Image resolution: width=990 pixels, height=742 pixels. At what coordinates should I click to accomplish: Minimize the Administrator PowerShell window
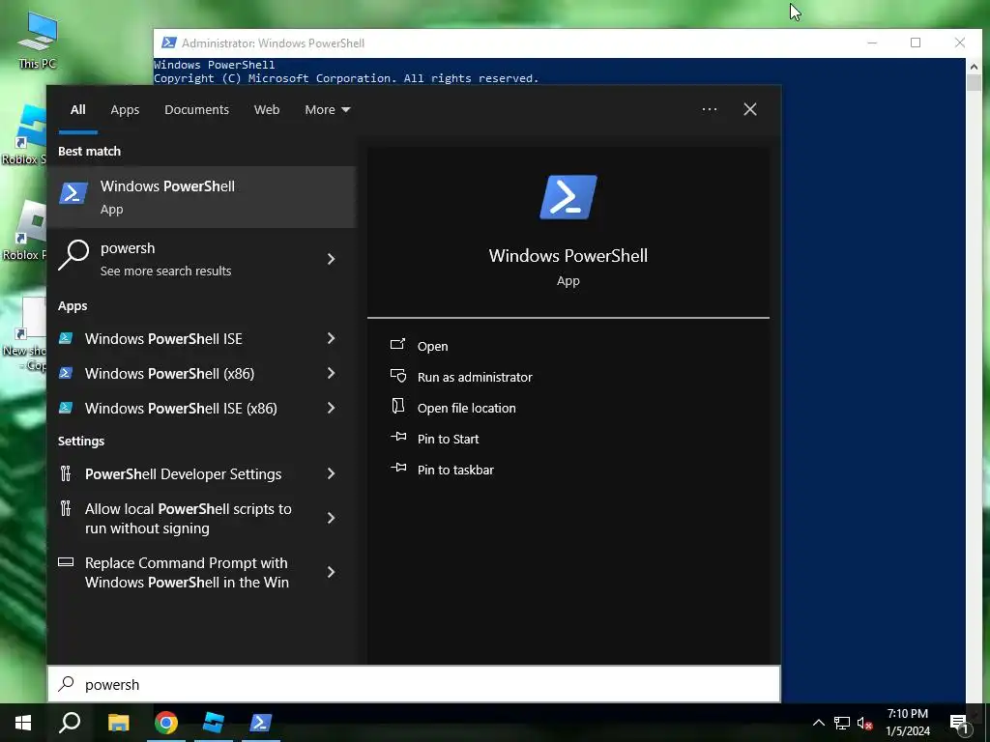tap(872, 43)
